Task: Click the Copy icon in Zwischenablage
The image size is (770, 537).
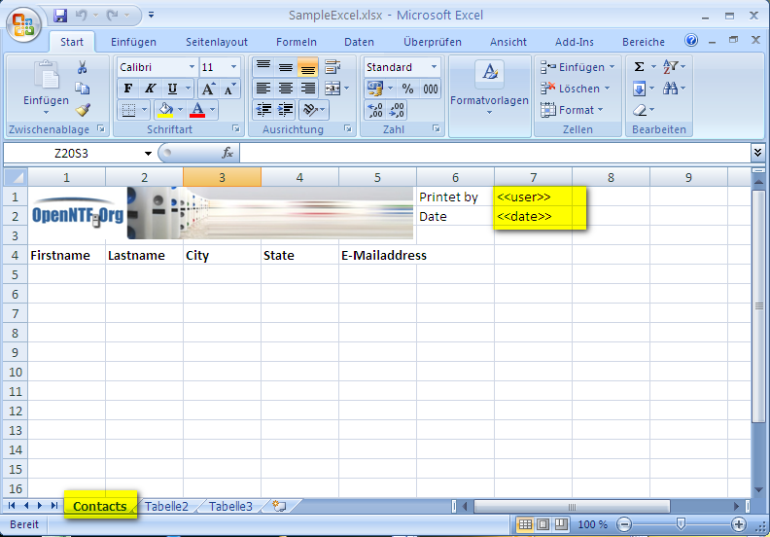Action: click(83, 89)
